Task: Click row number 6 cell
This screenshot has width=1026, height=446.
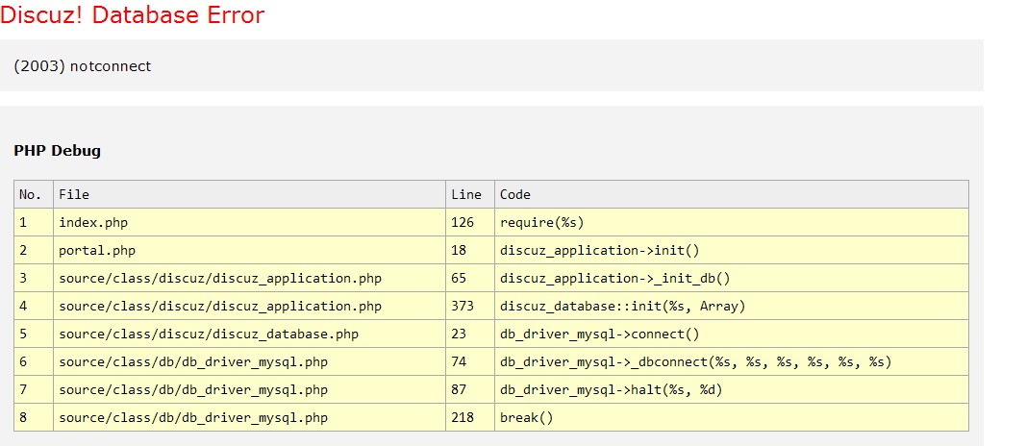Action: [x=34, y=361]
